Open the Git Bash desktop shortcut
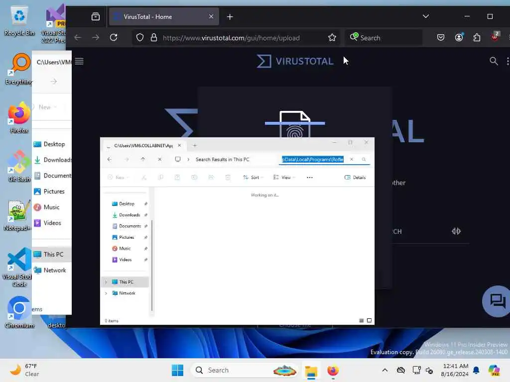 (19, 166)
